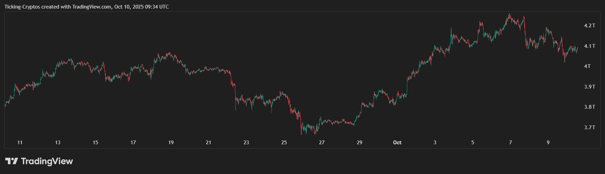The height and width of the screenshot is (174, 605).
Task: Click date 13 on the time axis
Action: pos(57,142)
